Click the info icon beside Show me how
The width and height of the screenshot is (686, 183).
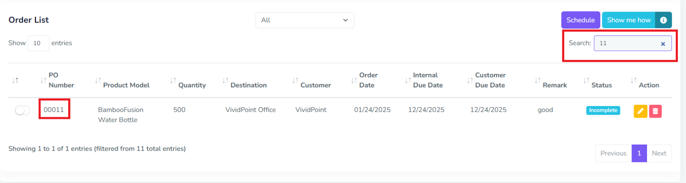tap(663, 20)
